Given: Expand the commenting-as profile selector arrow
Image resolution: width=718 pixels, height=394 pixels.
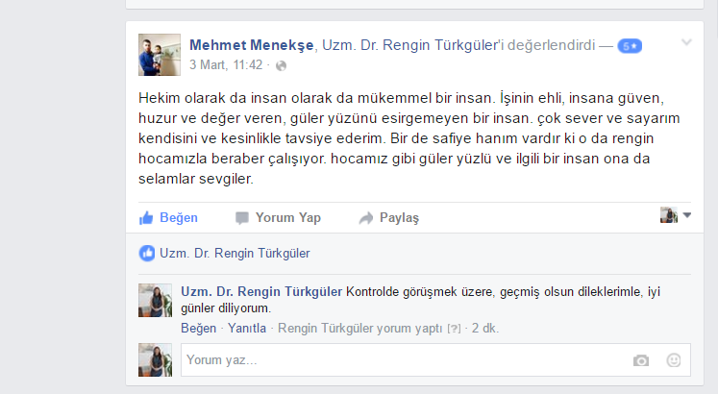Looking at the screenshot, I should [x=687, y=214].
